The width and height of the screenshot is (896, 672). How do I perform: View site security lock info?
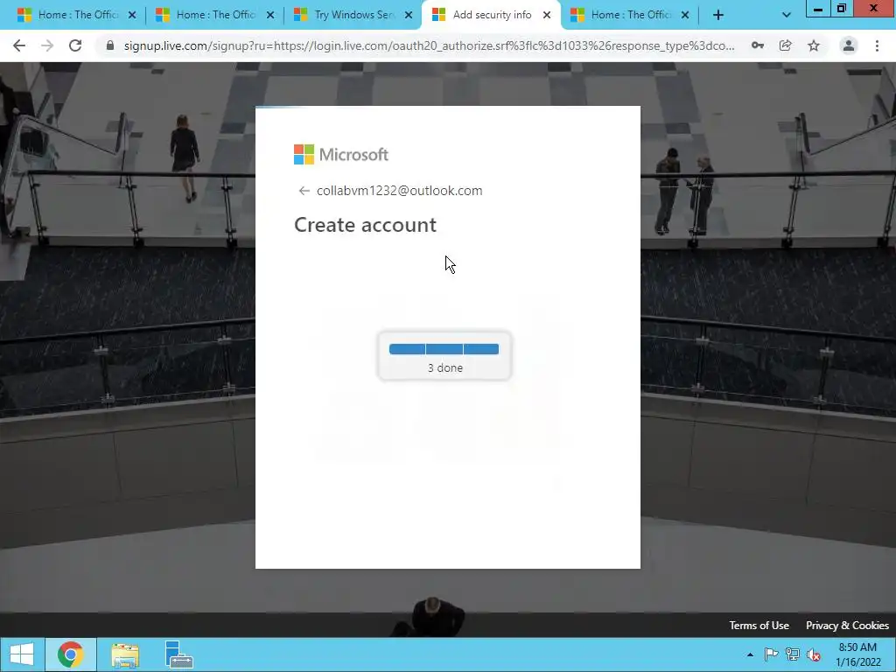pyautogui.click(x=110, y=45)
